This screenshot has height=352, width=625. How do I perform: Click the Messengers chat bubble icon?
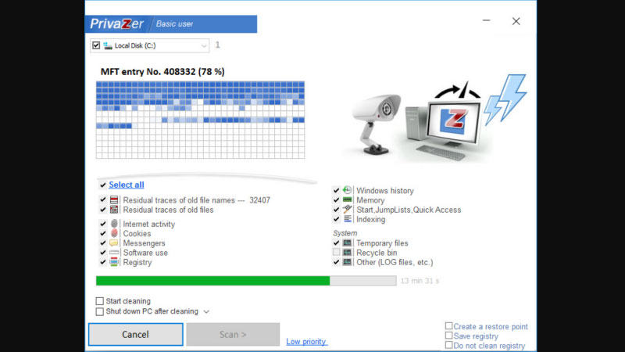[x=114, y=243]
